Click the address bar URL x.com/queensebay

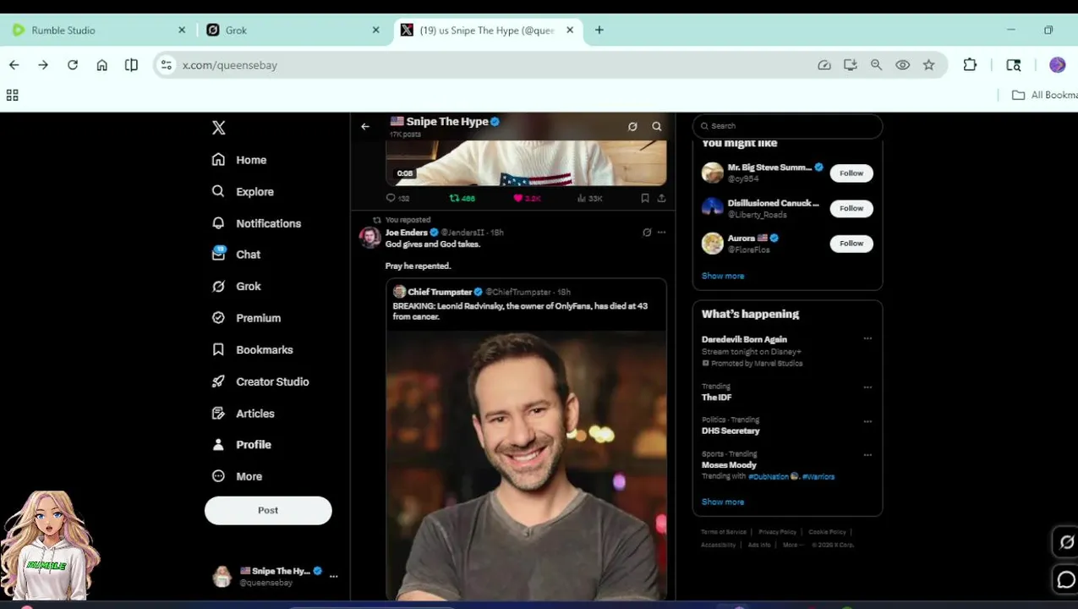coord(230,65)
